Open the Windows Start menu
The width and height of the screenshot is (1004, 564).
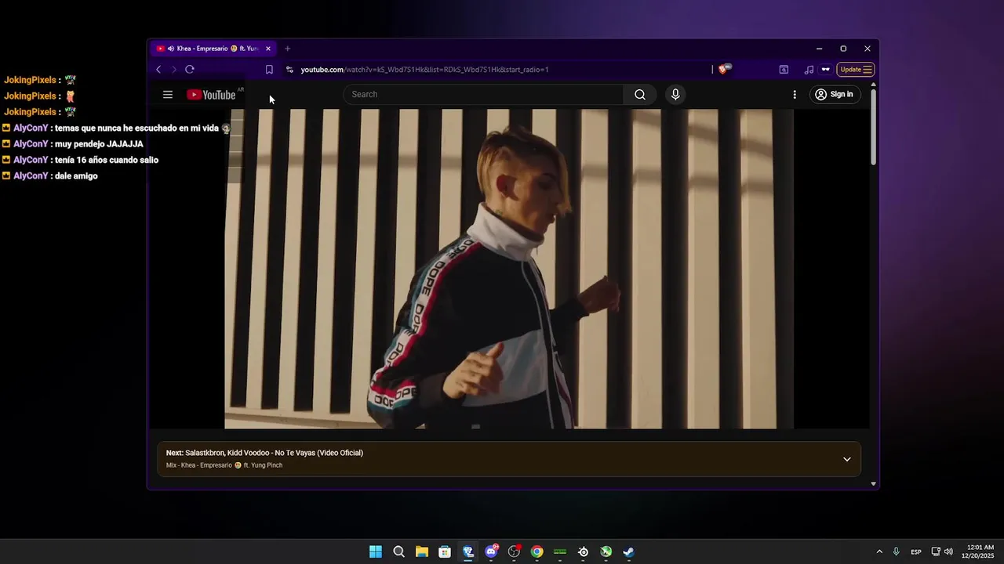point(376,551)
